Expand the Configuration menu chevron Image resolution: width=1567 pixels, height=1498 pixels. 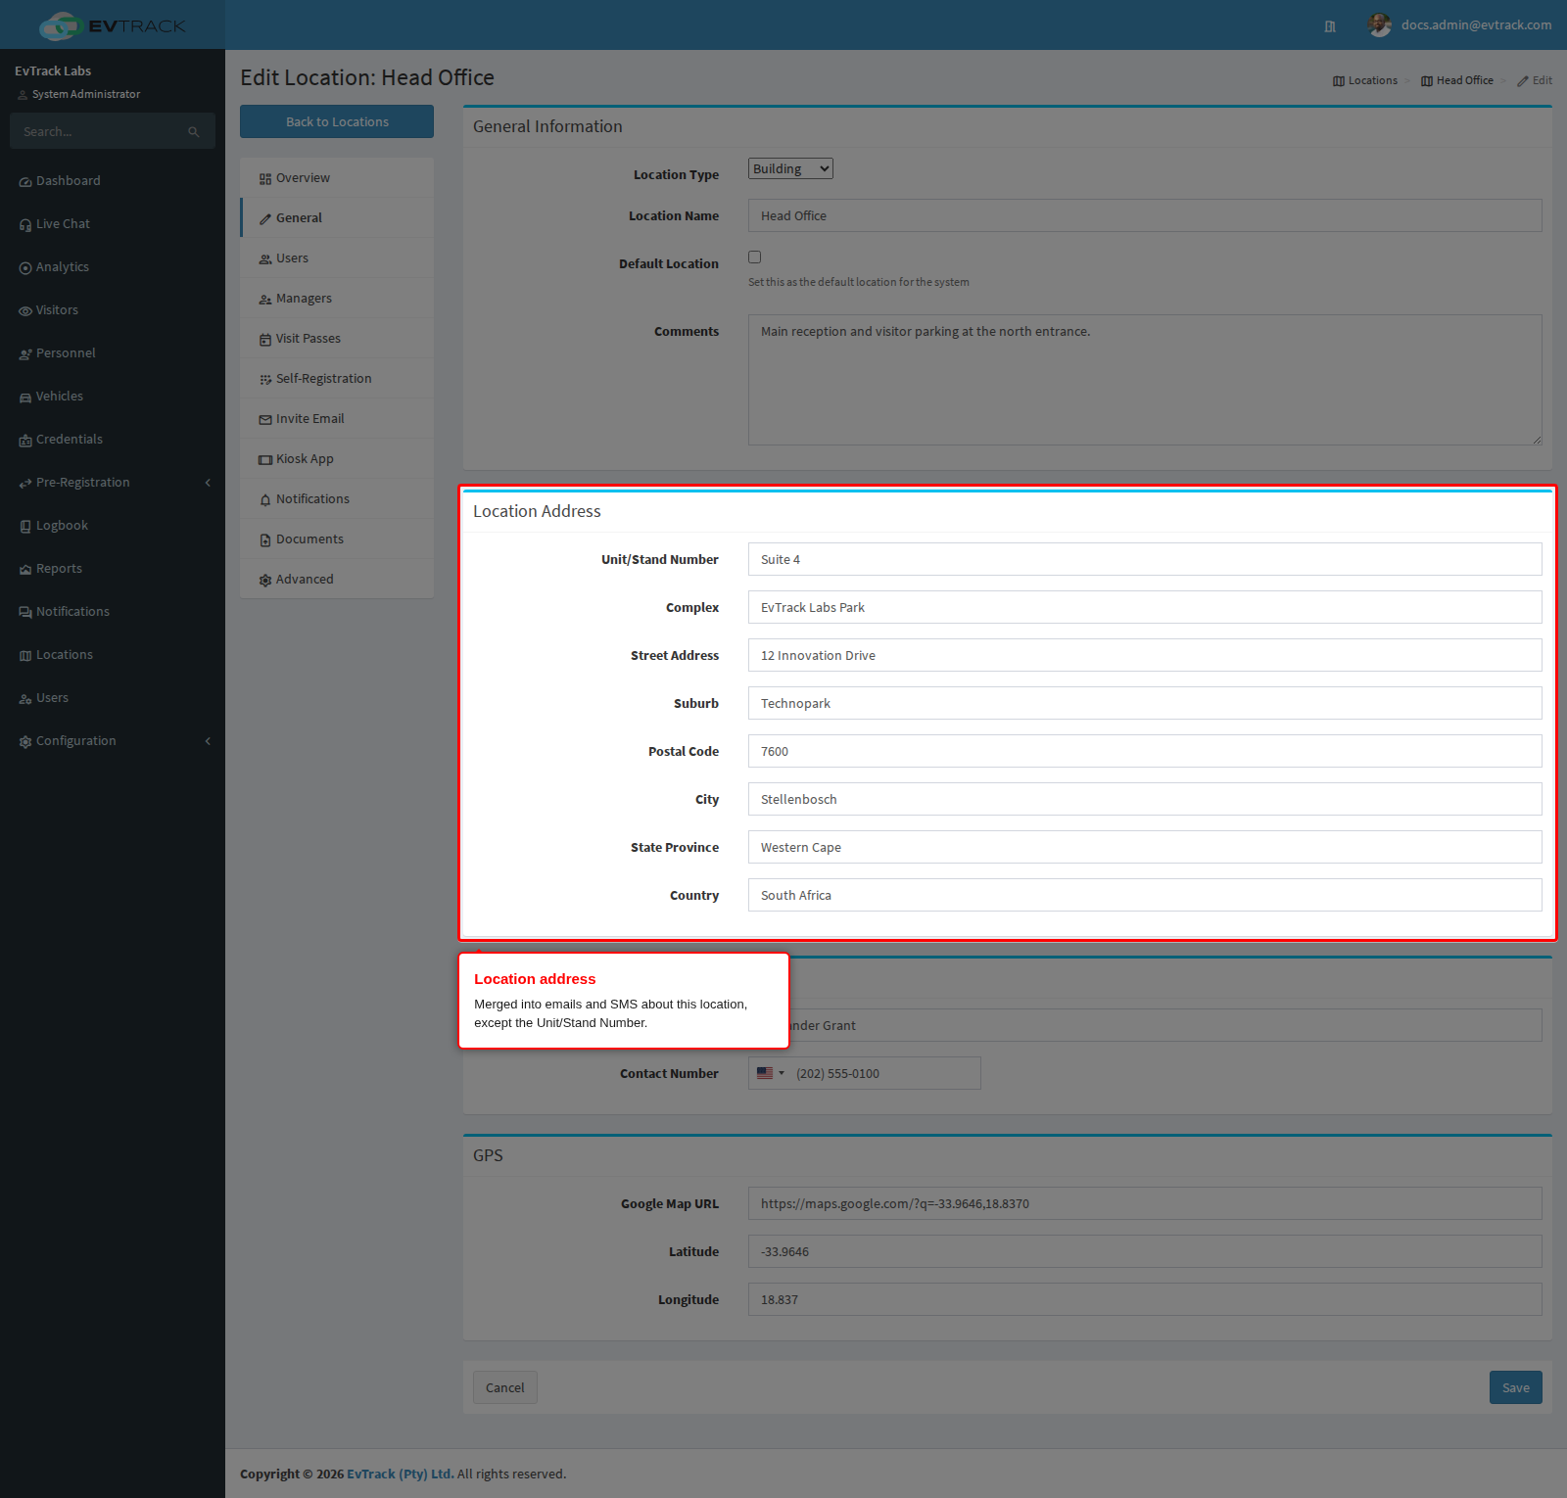[208, 741]
